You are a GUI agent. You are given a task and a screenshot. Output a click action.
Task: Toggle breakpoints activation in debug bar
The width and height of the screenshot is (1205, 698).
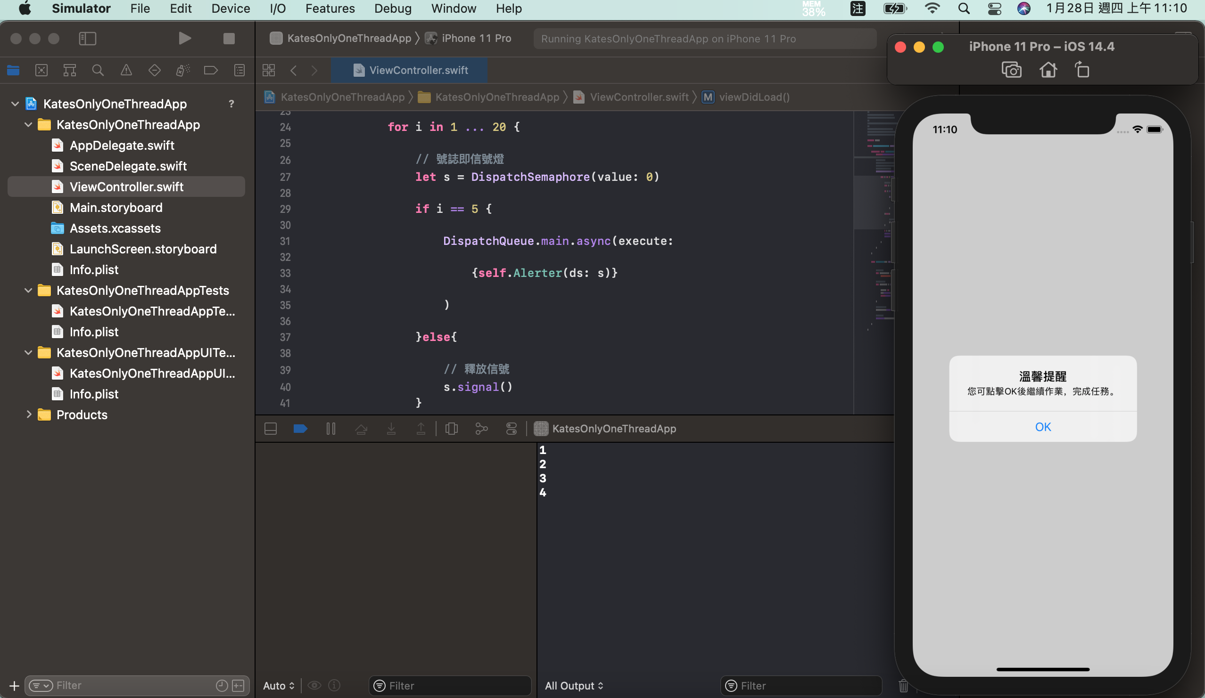click(x=300, y=429)
